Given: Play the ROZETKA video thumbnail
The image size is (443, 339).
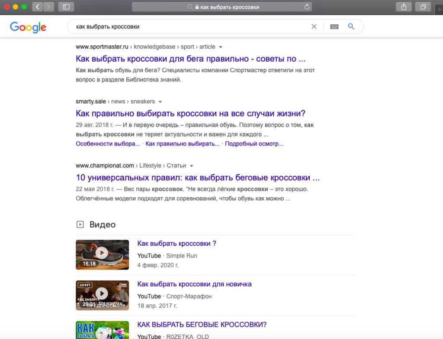Looking at the screenshot, I should [x=102, y=330].
